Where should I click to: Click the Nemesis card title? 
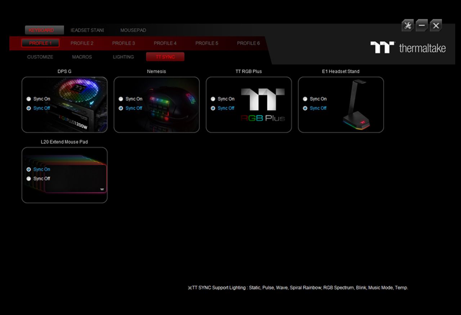pos(157,72)
